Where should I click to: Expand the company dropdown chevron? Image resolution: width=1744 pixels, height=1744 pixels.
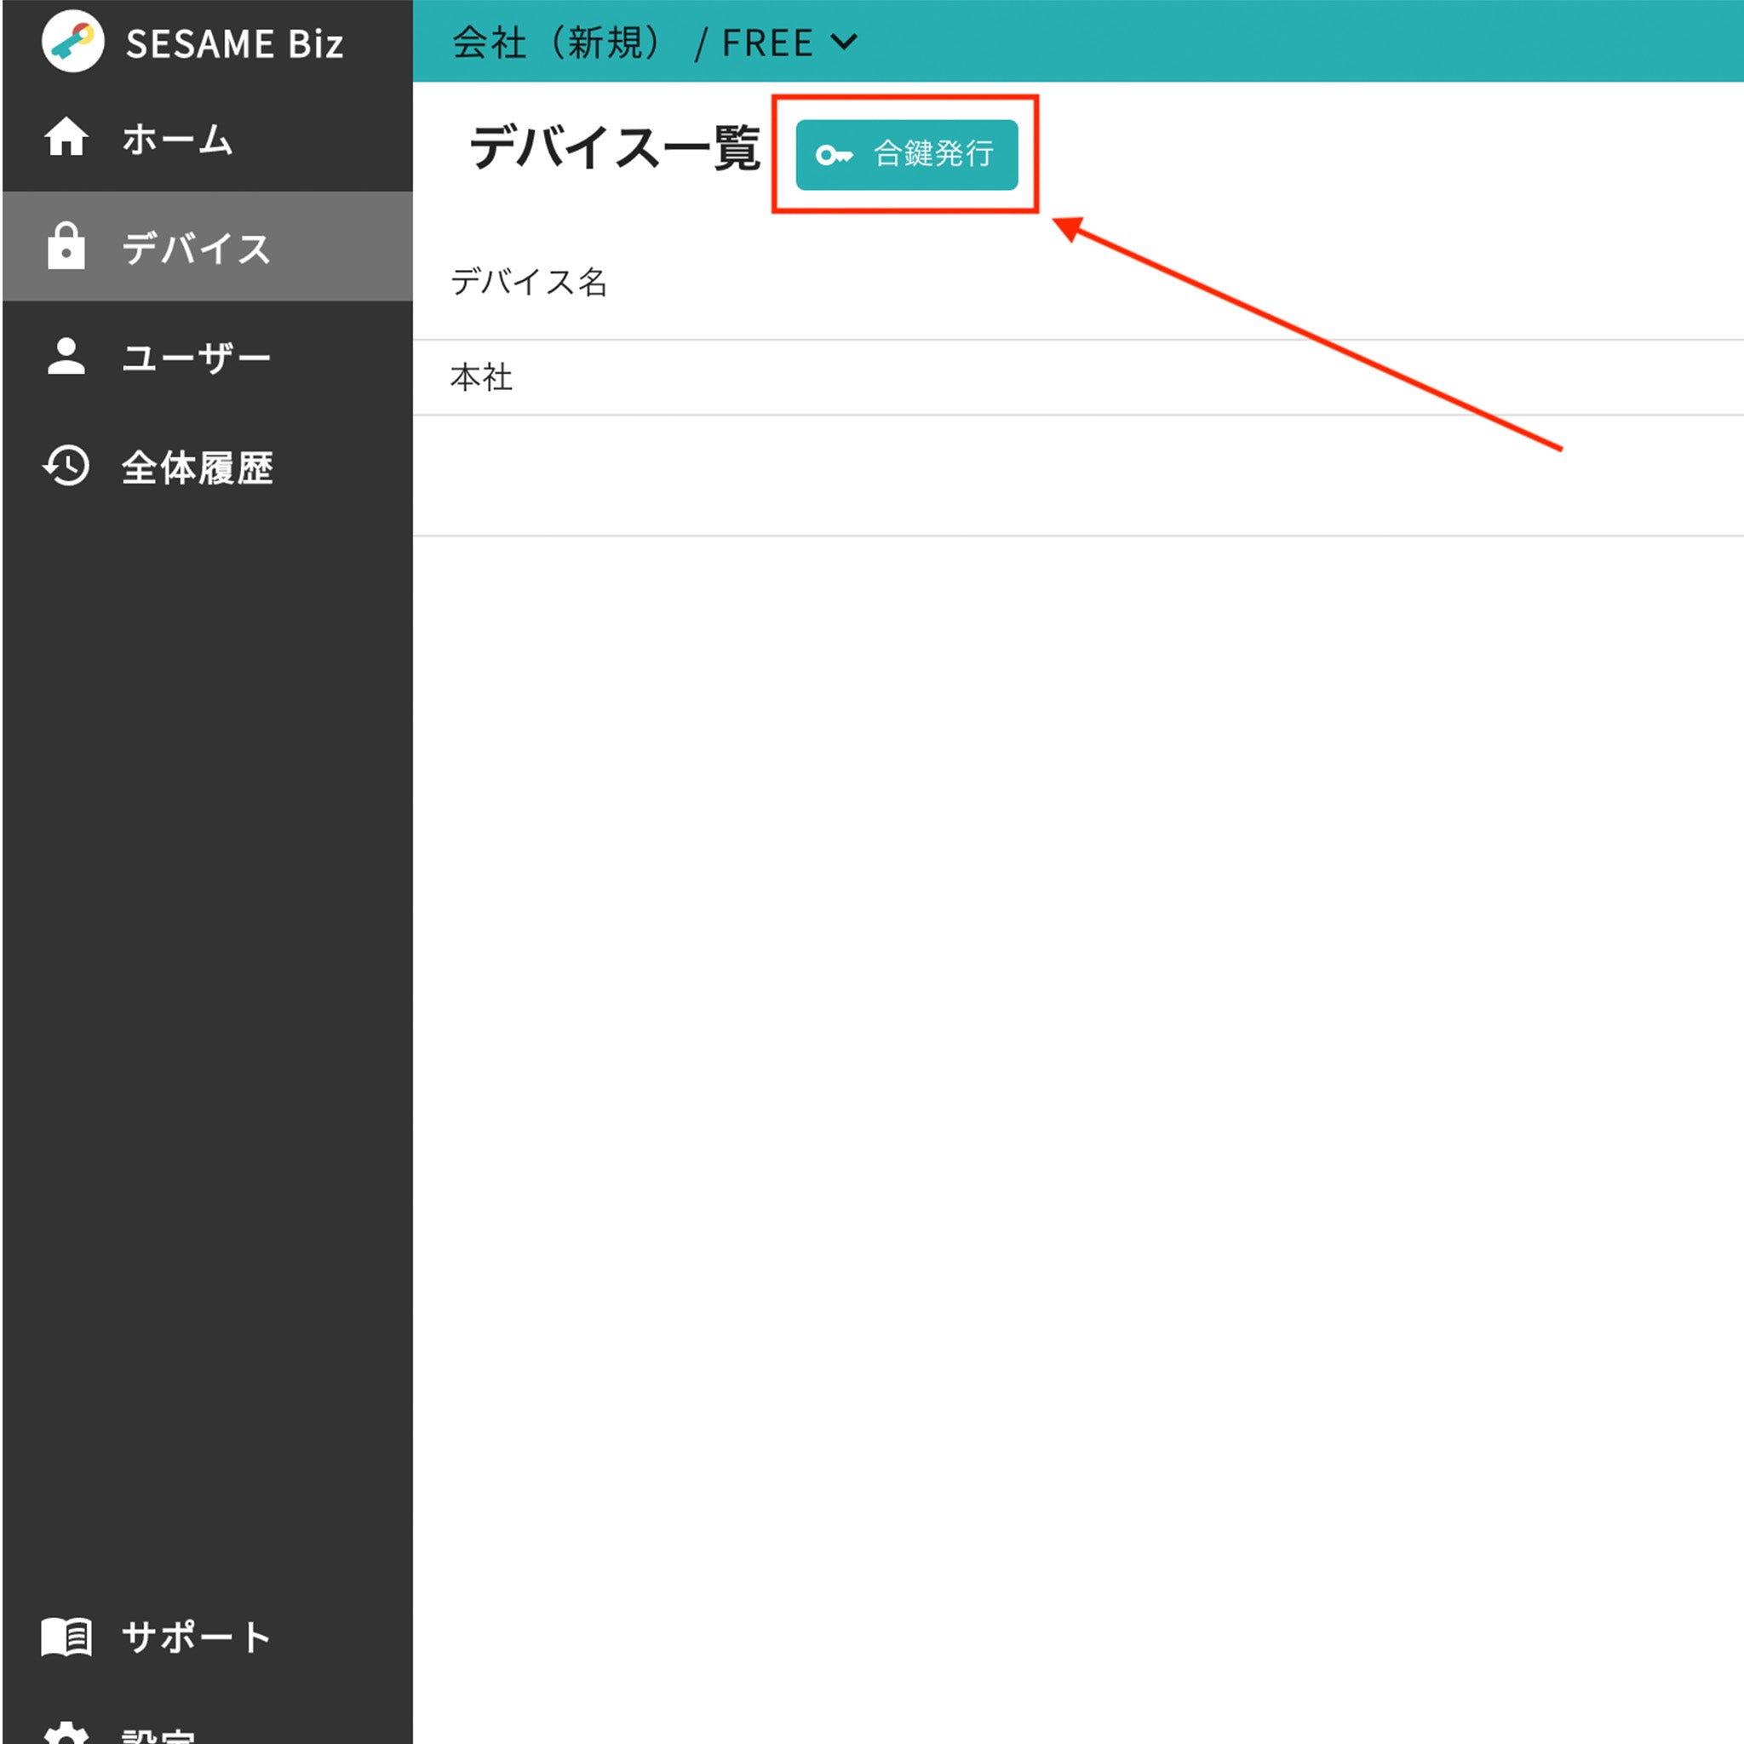844,42
